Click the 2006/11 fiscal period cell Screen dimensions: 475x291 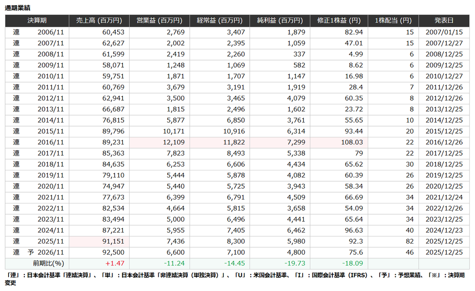pos(50,32)
